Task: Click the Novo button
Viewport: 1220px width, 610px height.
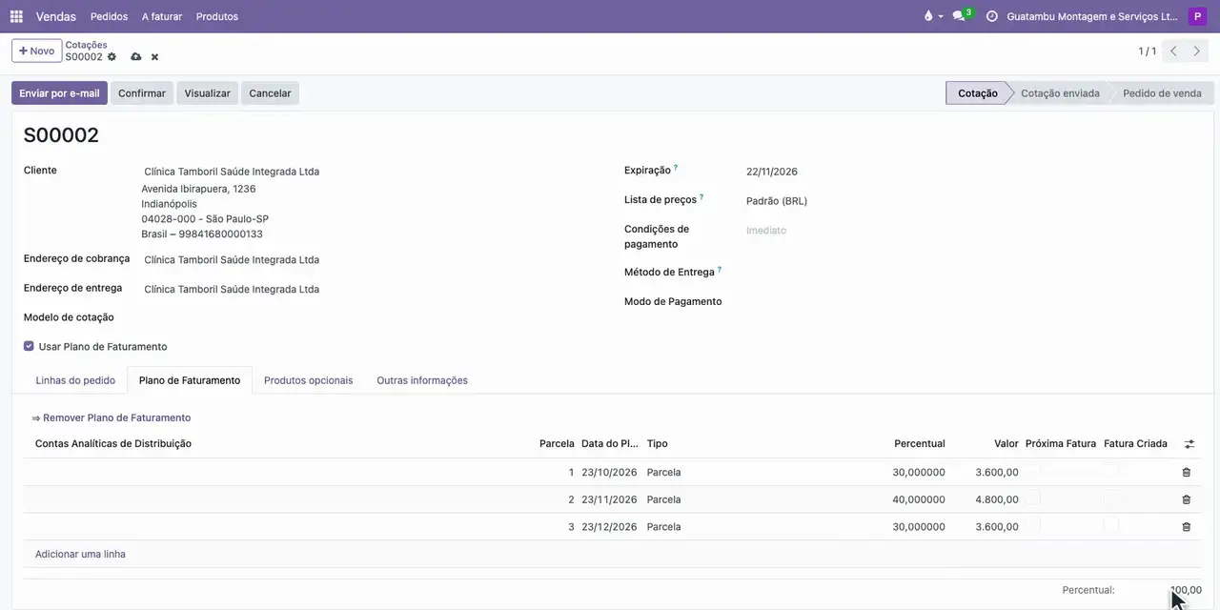Action: coord(36,51)
